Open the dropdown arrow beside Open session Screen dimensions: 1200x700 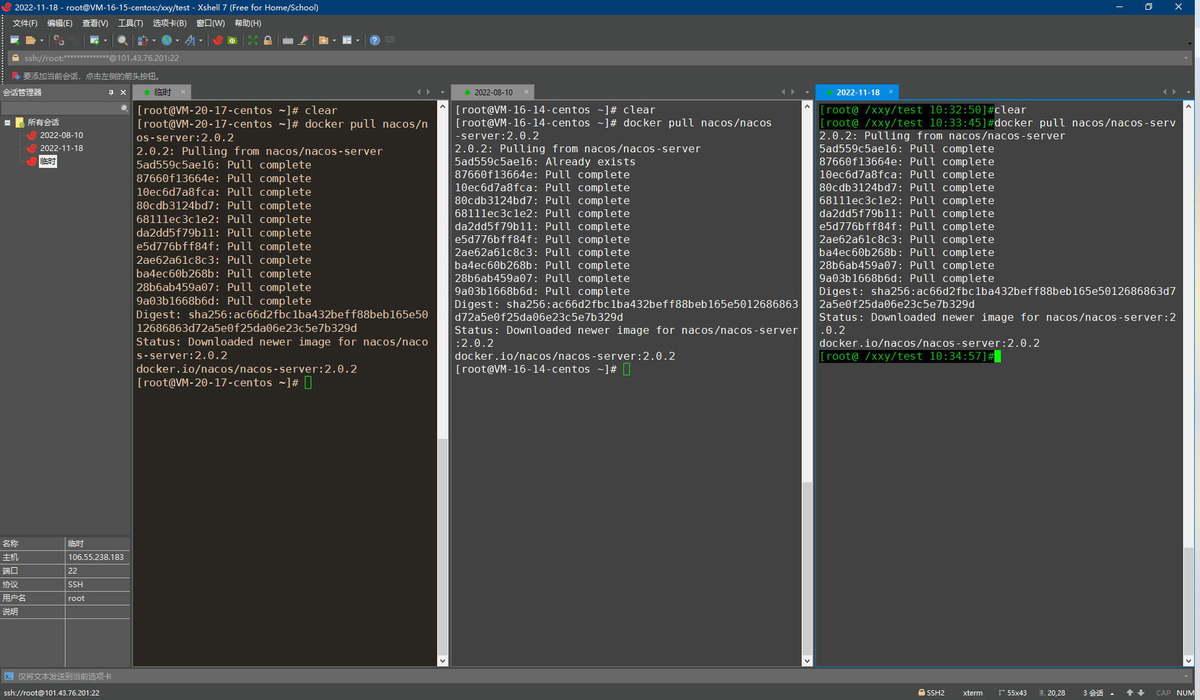[42, 40]
